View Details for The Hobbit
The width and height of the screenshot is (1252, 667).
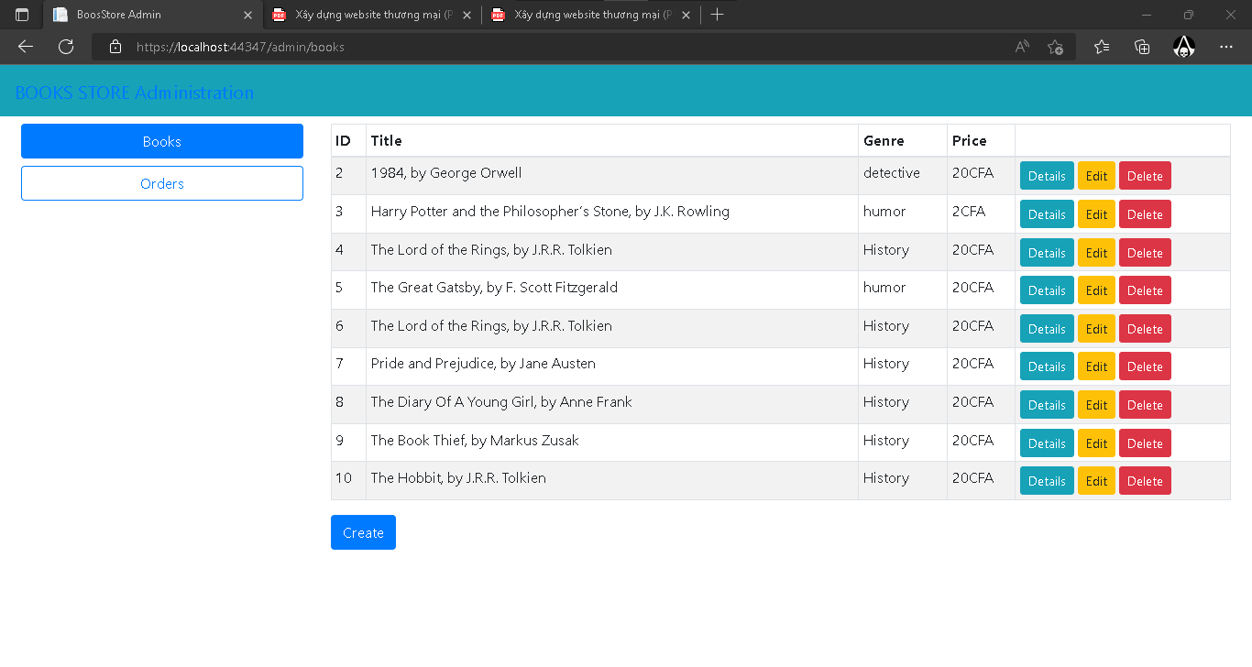tap(1047, 481)
